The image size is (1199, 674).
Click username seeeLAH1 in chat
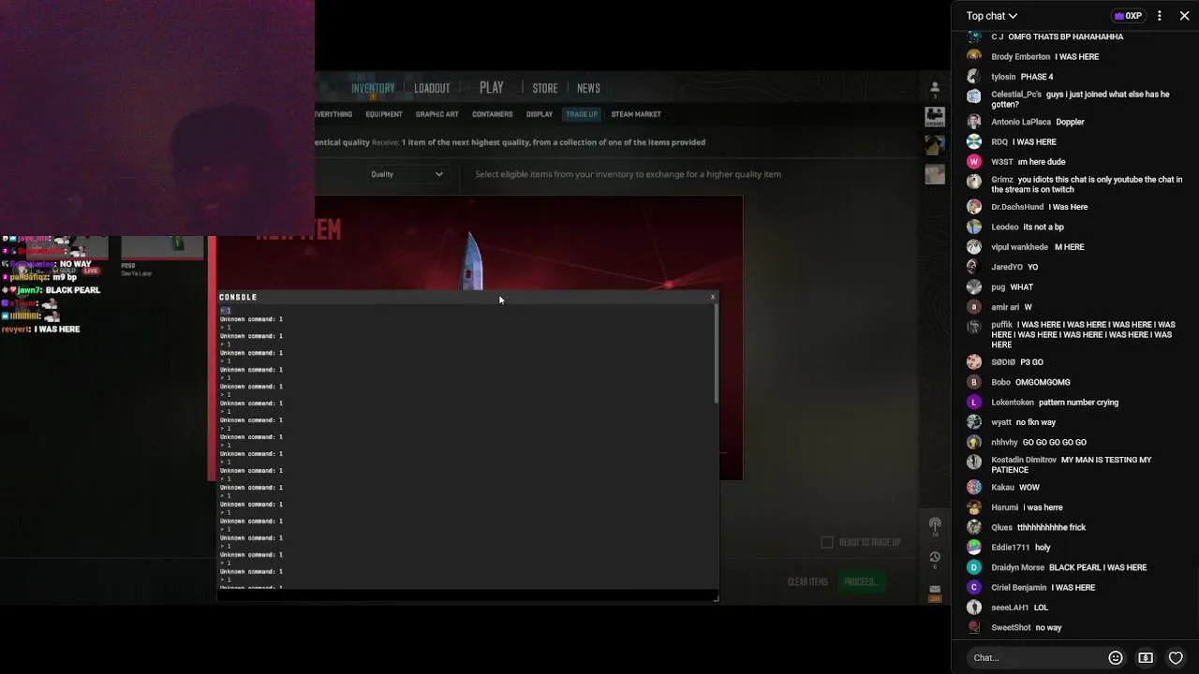1010,608
